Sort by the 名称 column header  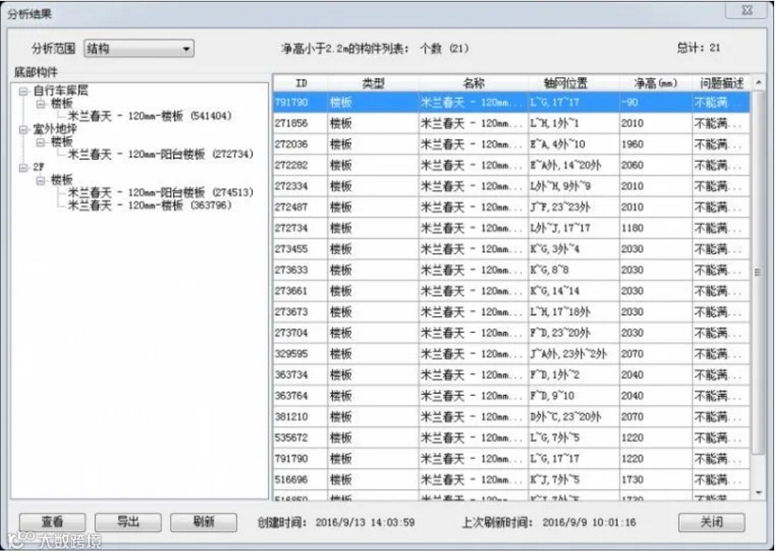coord(474,83)
